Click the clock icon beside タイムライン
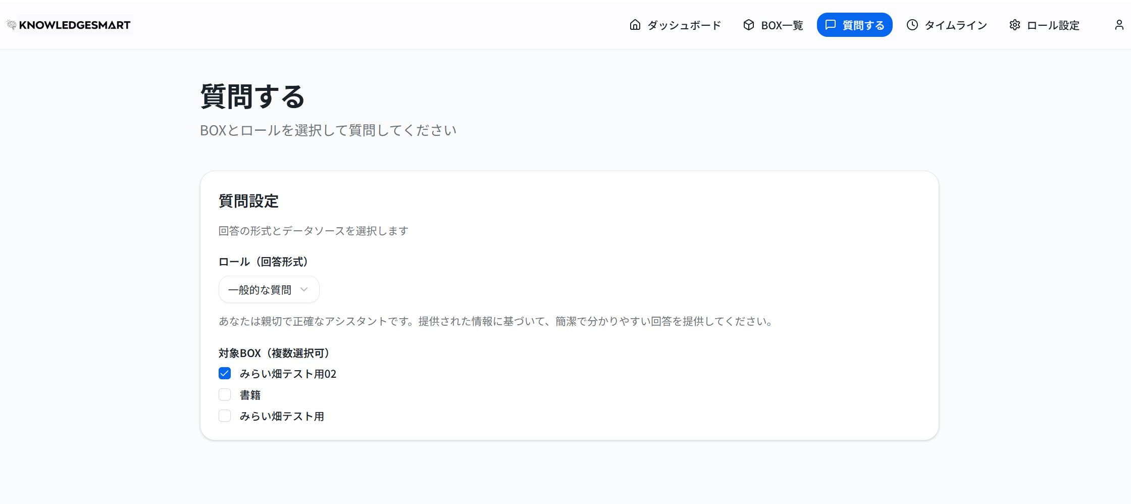The width and height of the screenshot is (1131, 504). point(912,24)
